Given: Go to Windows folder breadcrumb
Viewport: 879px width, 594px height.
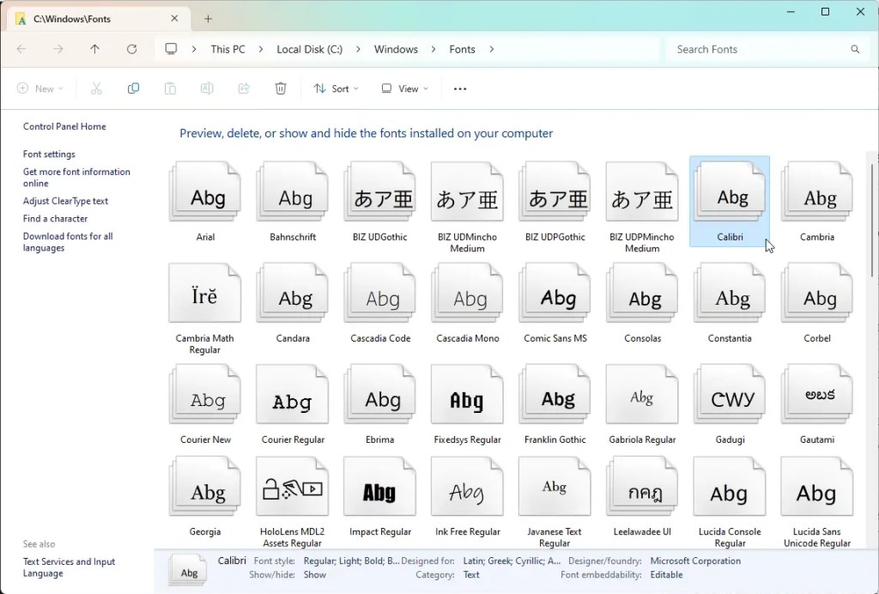Looking at the screenshot, I should 396,49.
